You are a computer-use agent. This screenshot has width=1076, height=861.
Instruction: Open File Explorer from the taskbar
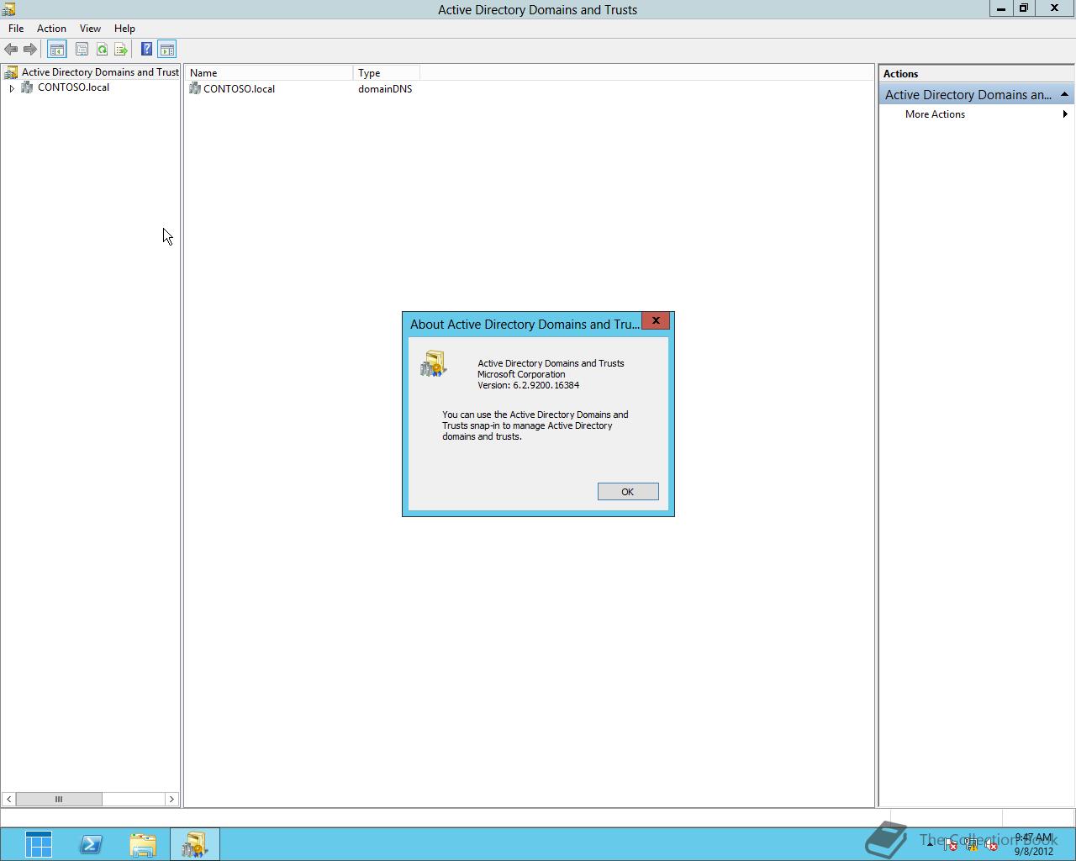(x=143, y=844)
